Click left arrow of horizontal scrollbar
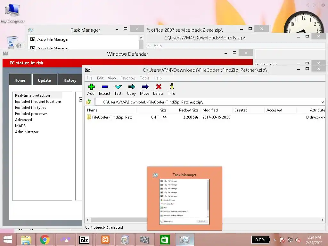Image resolution: width=328 pixels, height=246 pixels. pos(88,220)
